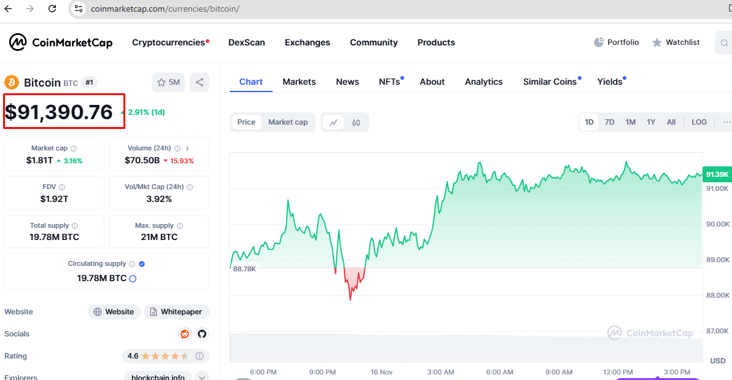
Task: Select the 1D time range
Action: pos(589,122)
